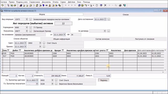
Task: Click table vertical scroll down arrow
Action: [165, 70]
